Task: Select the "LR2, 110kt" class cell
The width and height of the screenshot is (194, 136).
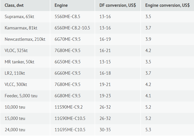Action: click(15, 73)
